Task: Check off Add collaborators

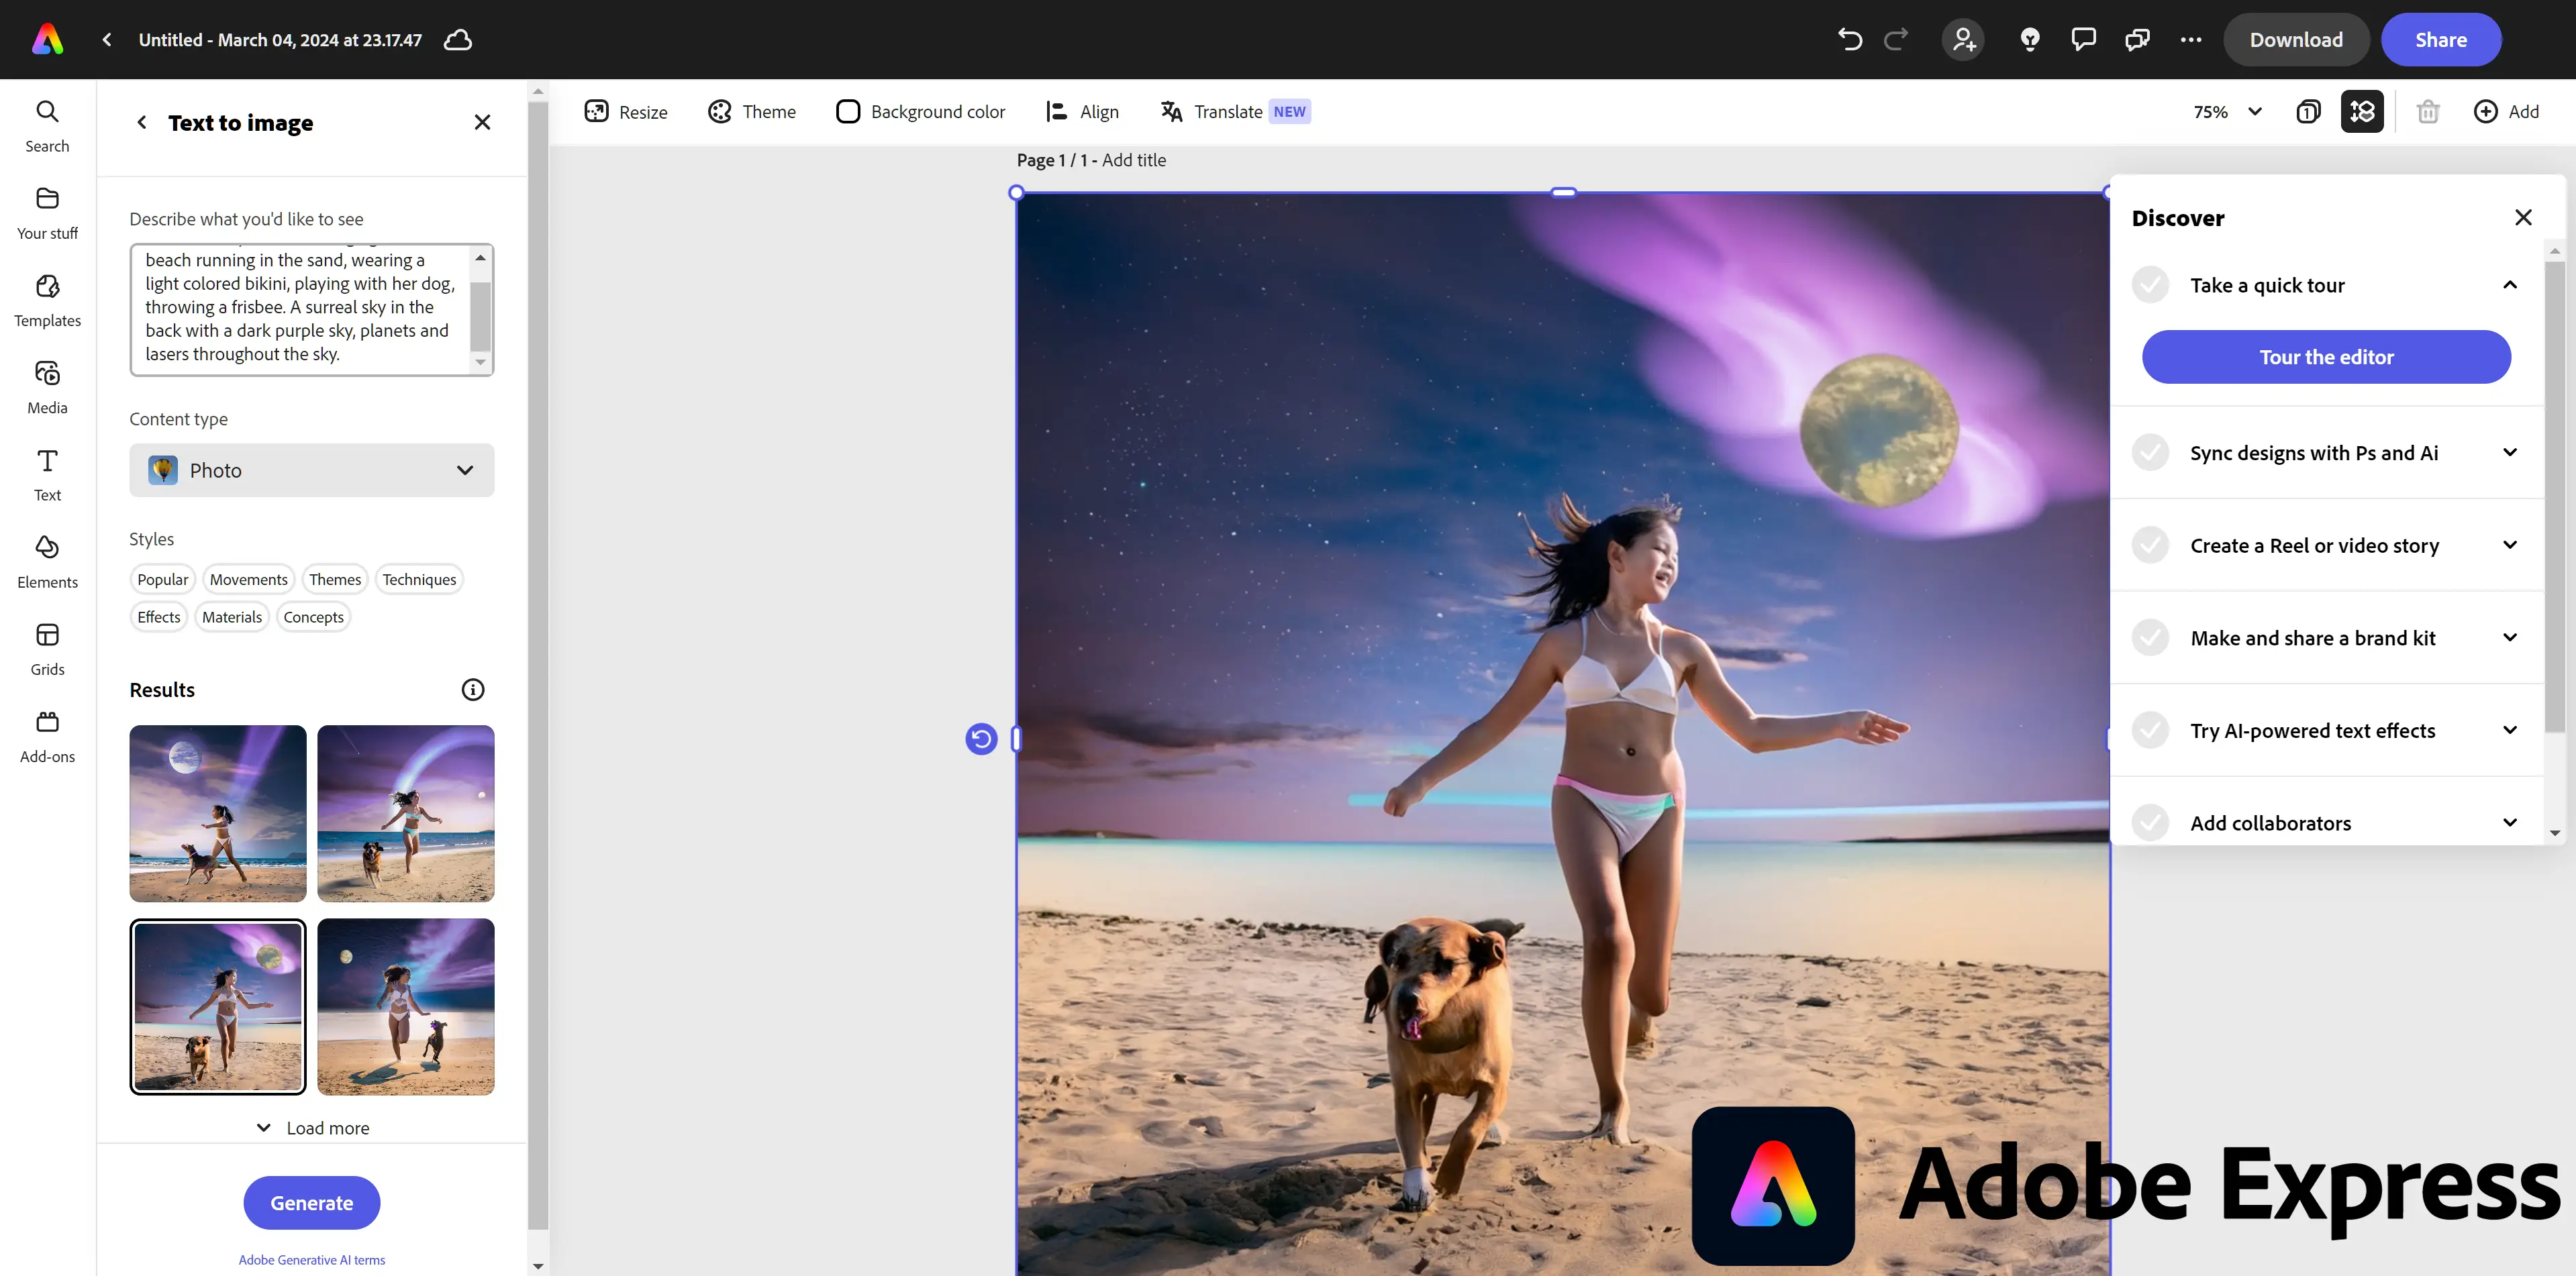Action: (2150, 822)
